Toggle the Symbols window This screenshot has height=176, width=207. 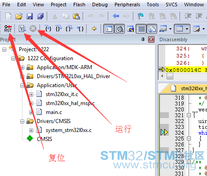point(130,29)
